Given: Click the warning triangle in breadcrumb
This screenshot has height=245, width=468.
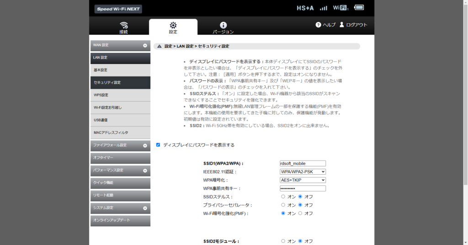Looking at the screenshot, I should click(x=159, y=46).
